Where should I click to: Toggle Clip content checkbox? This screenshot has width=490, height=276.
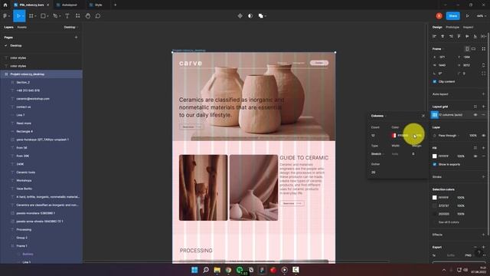click(x=435, y=82)
